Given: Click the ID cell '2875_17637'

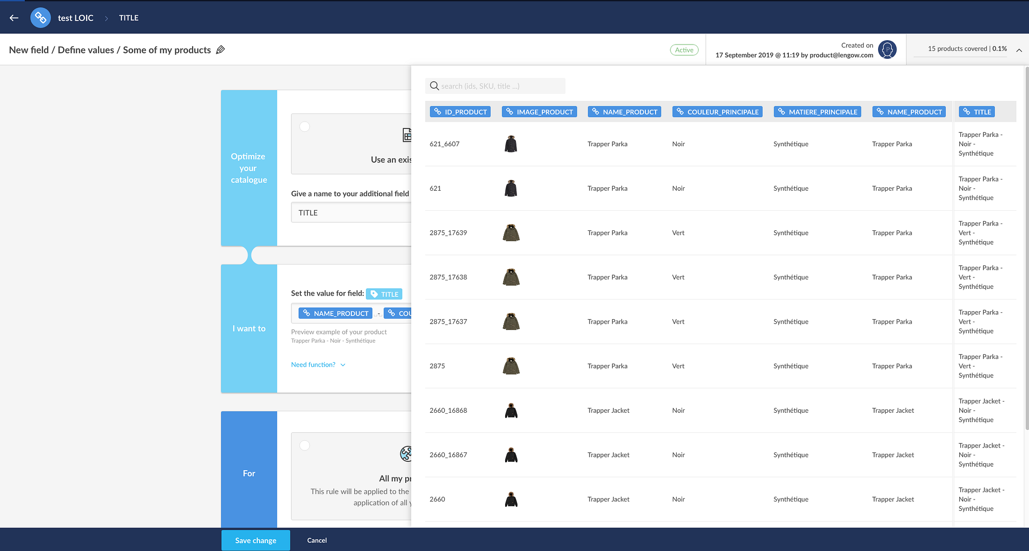Looking at the screenshot, I should tap(448, 322).
